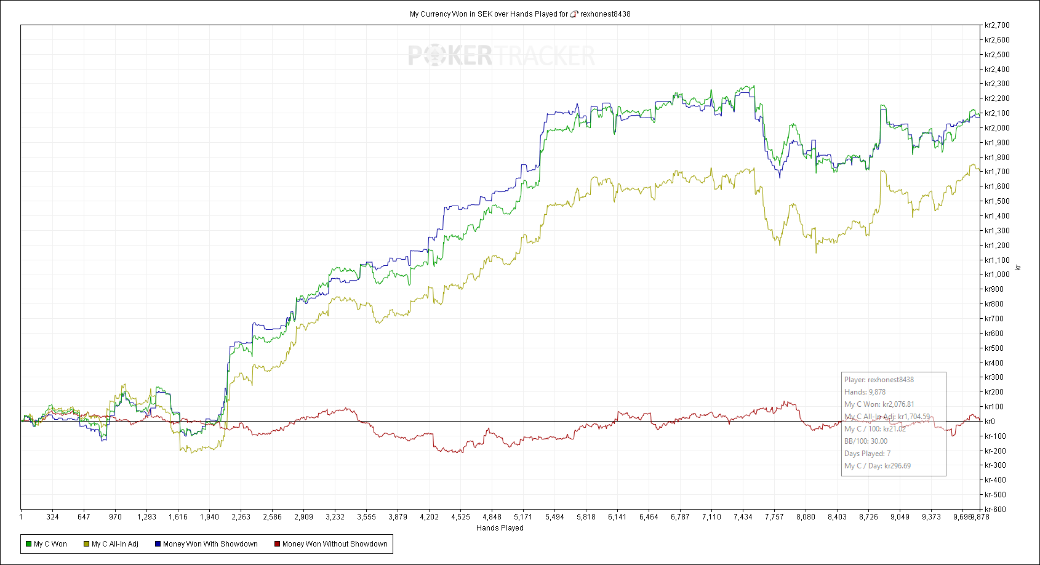Click the 4,848 tick on the x-axis
This screenshot has height=565, width=1040.
(492, 517)
